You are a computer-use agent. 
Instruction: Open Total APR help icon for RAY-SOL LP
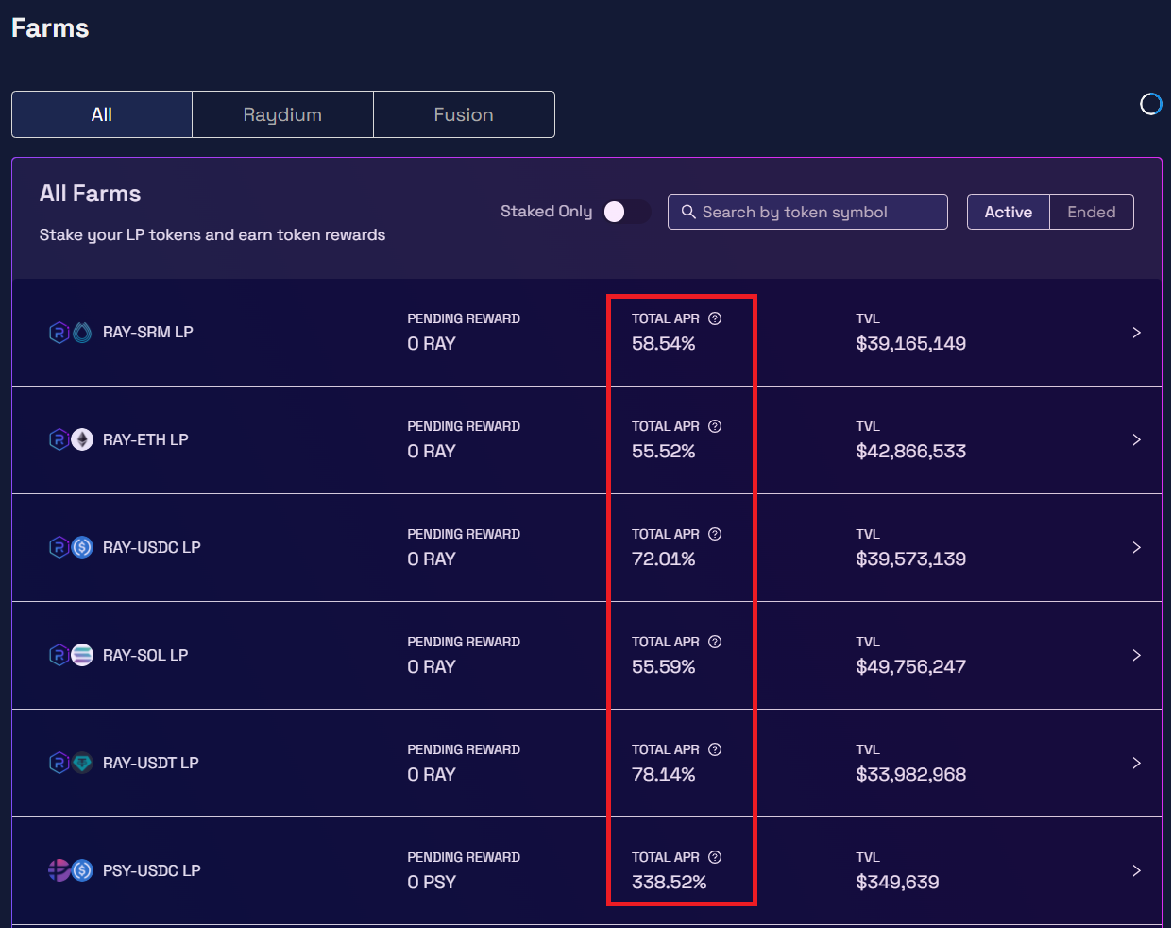[715, 642]
